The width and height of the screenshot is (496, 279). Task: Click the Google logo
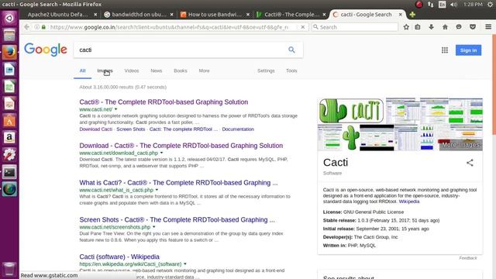(x=46, y=50)
